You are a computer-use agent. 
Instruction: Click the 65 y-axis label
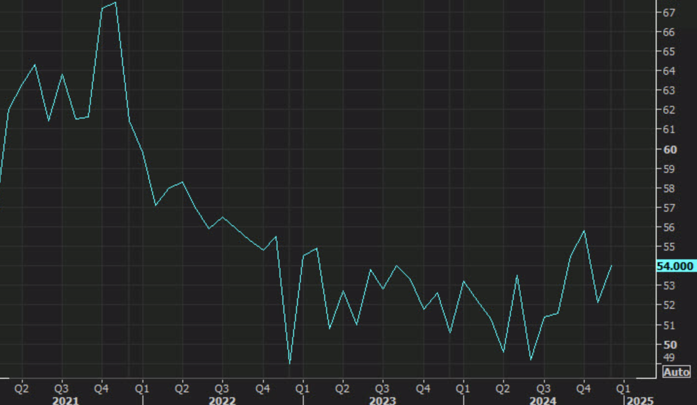tap(669, 51)
